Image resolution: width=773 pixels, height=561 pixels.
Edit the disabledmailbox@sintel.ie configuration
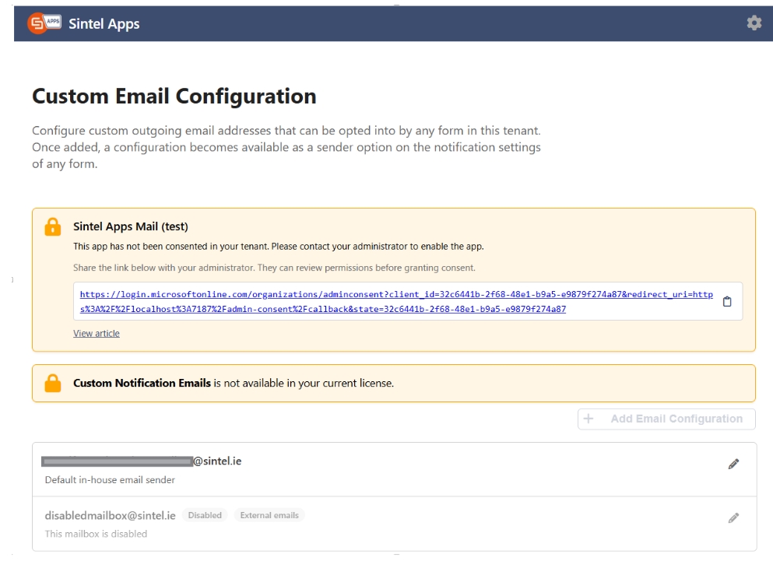(x=733, y=517)
